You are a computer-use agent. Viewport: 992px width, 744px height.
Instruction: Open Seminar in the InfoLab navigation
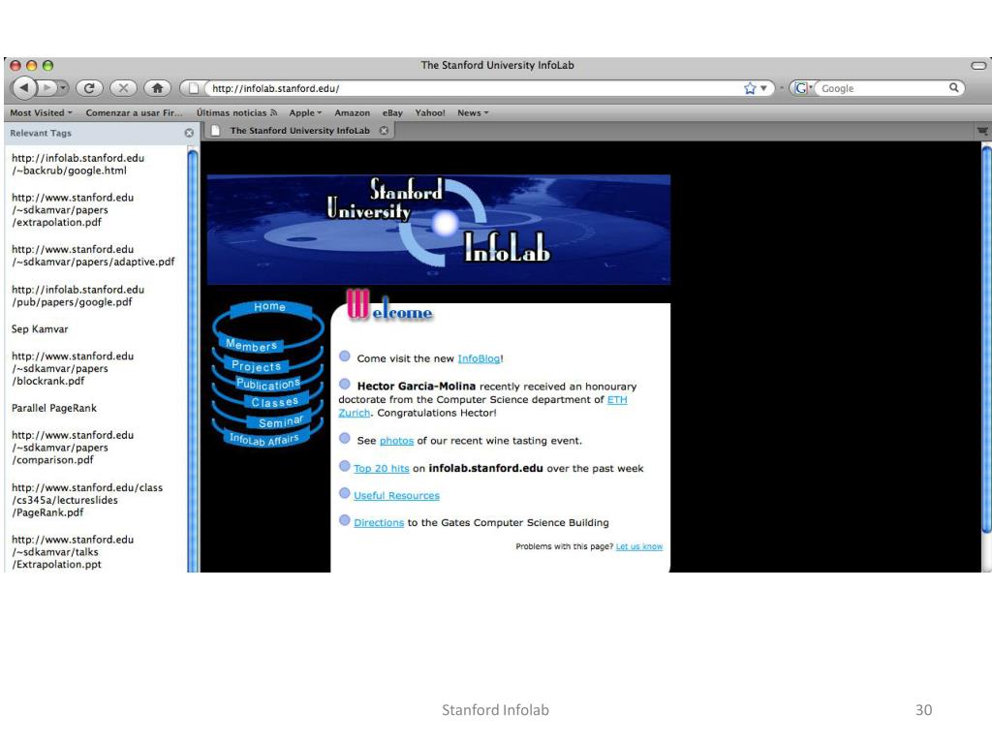click(281, 421)
